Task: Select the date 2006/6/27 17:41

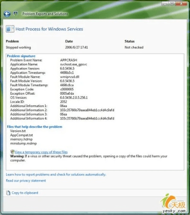Action: coord(76,47)
